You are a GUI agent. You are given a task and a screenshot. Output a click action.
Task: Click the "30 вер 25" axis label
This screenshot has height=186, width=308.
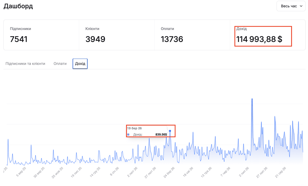[x=39, y=172]
